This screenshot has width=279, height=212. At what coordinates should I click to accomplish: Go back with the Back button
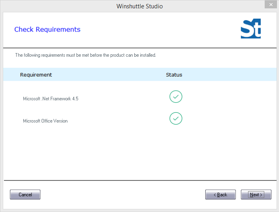[x=220, y=194]
